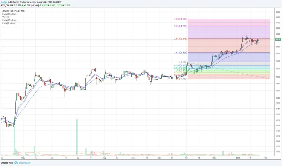The width and height of the screenshot is (282, 166).
Task: Click the tallest volume bar before Jul
Action: [x=77, y=137]
